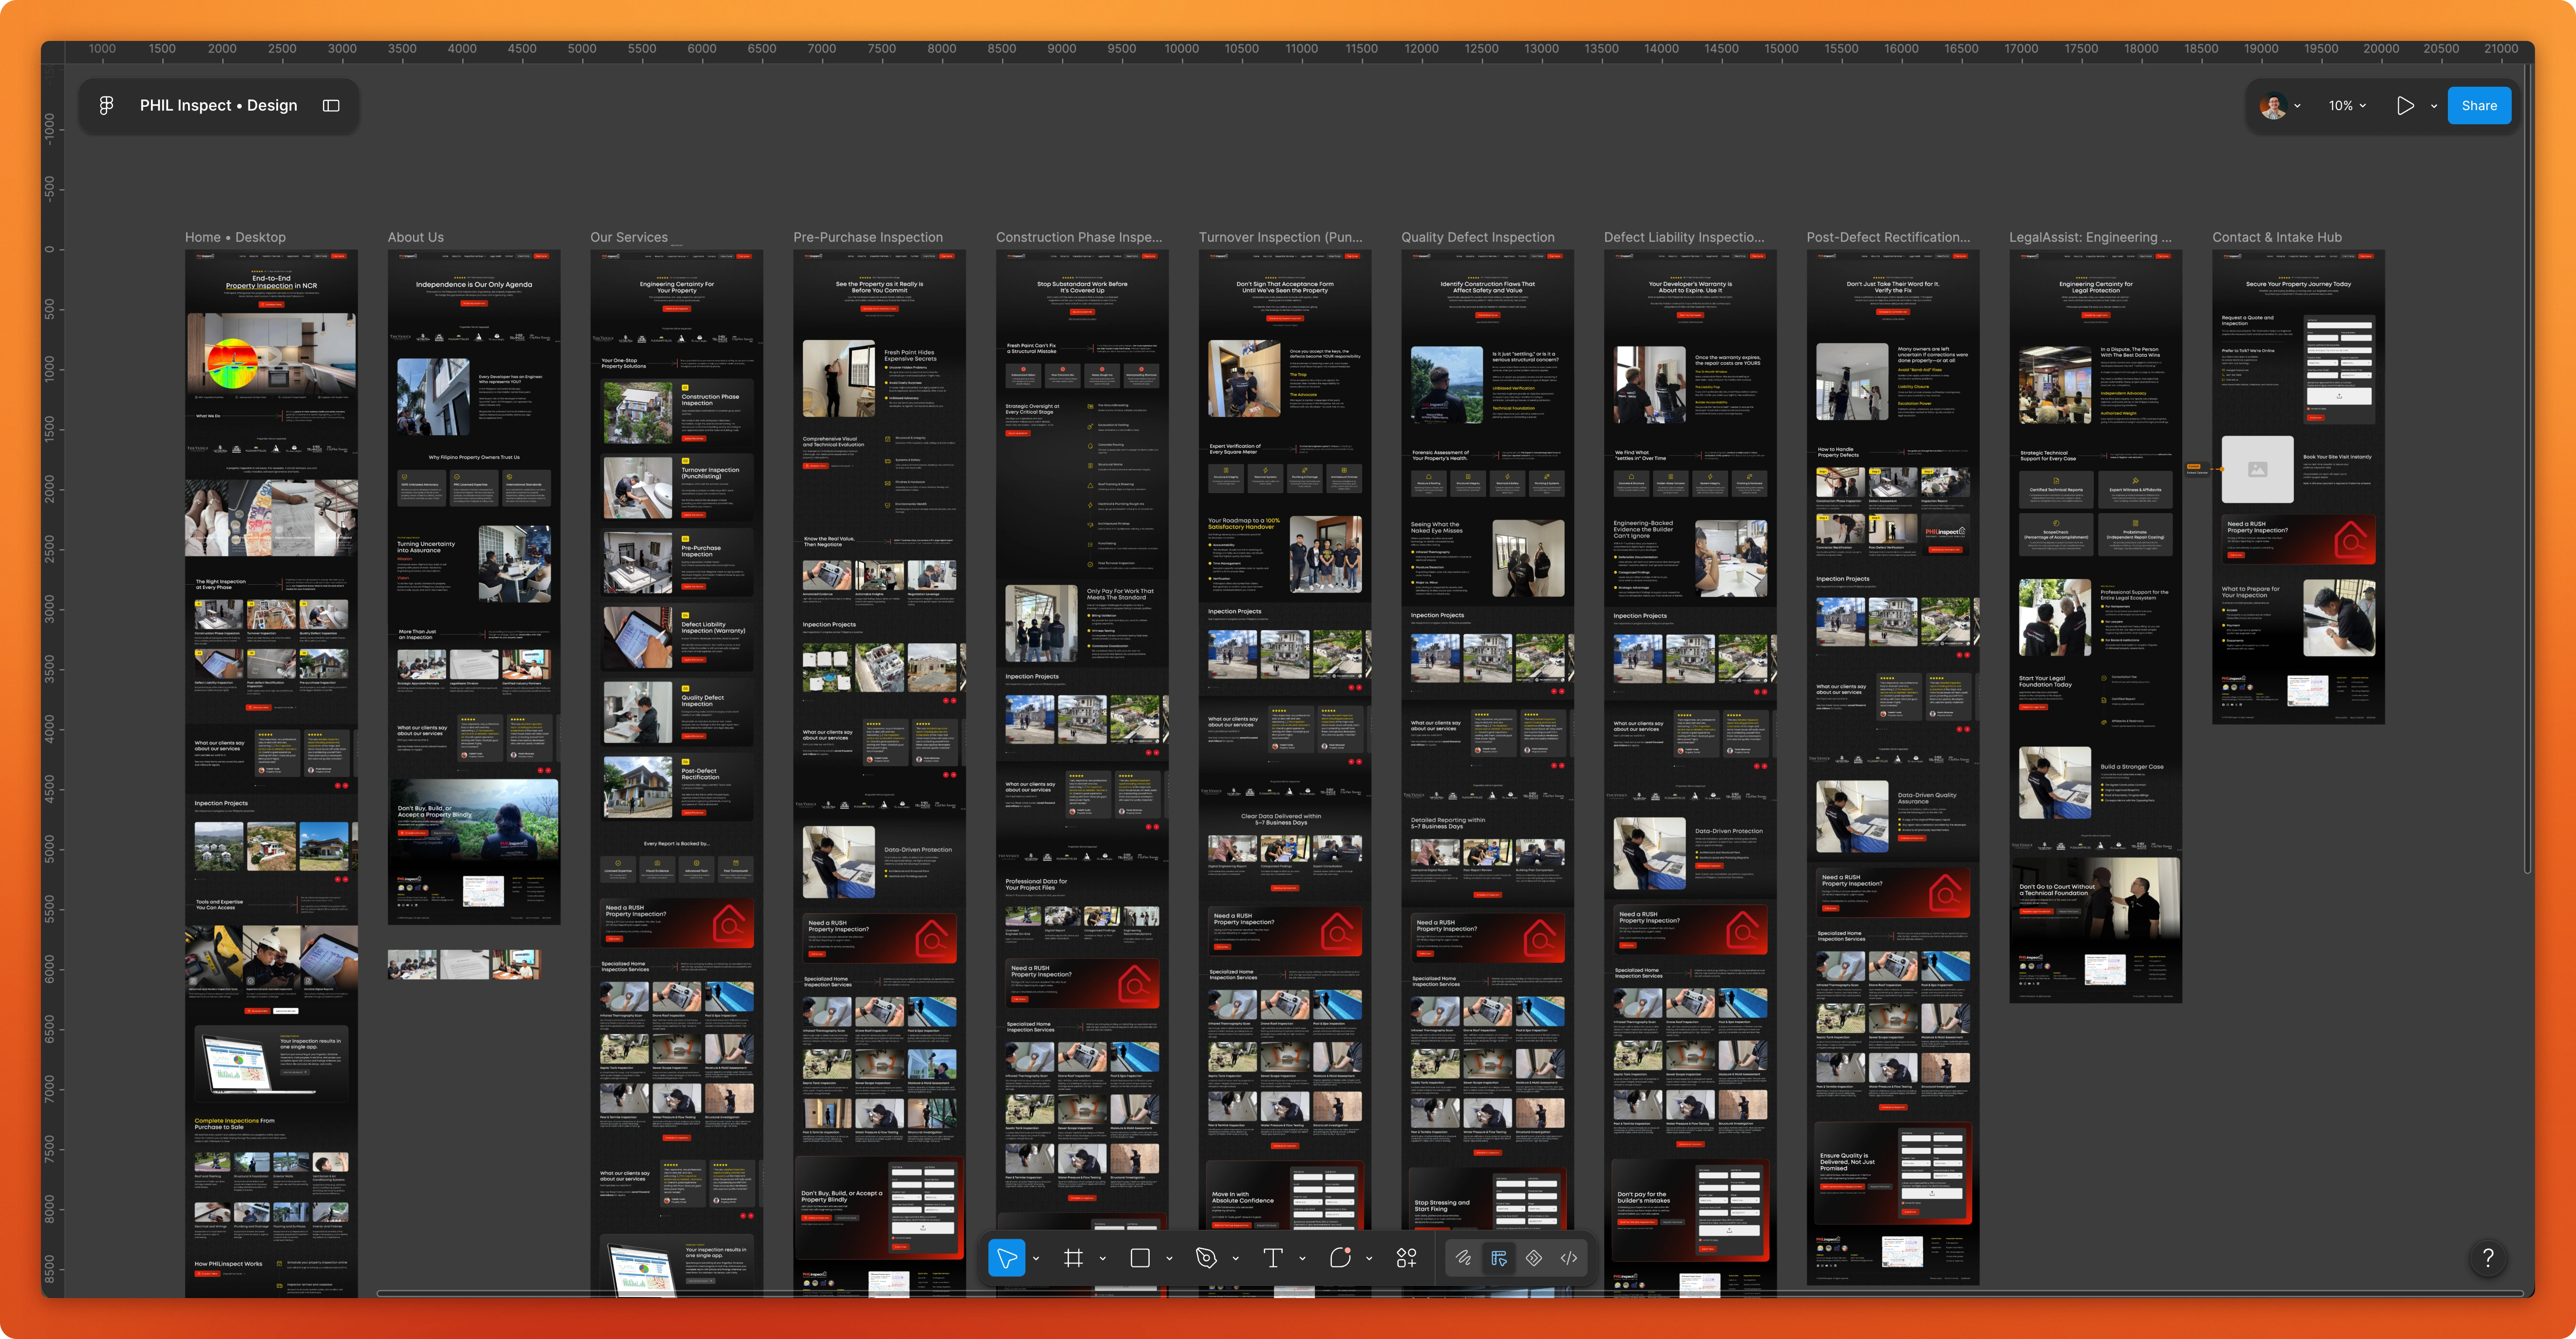Select the Rectangle shape tool
The width and height of the screenshot is (2576, 1339).
coord(1139,1258)
